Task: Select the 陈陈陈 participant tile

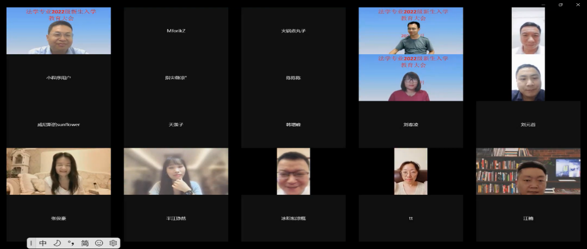Action: coord(293,77)
